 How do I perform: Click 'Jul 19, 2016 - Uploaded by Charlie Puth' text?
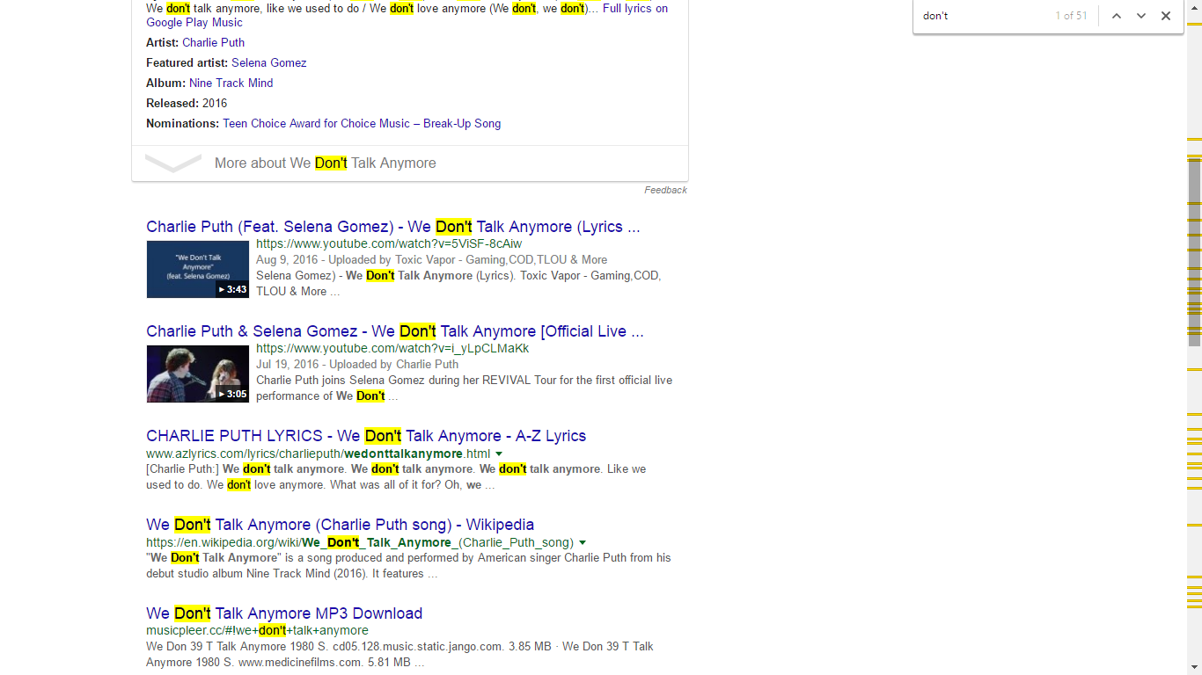click(357, 365)
